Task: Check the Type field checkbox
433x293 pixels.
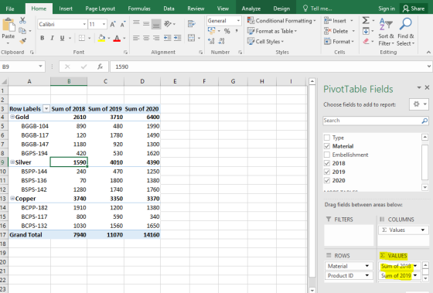Action: [x=327, y=138]
